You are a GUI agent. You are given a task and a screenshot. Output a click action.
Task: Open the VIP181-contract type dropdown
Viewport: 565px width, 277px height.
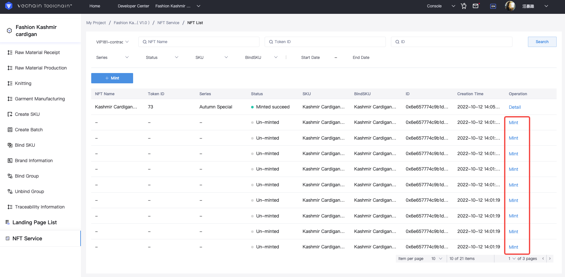(x=112, y=42)
